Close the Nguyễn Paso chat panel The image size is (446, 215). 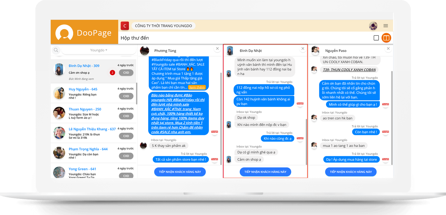point(388,49)
